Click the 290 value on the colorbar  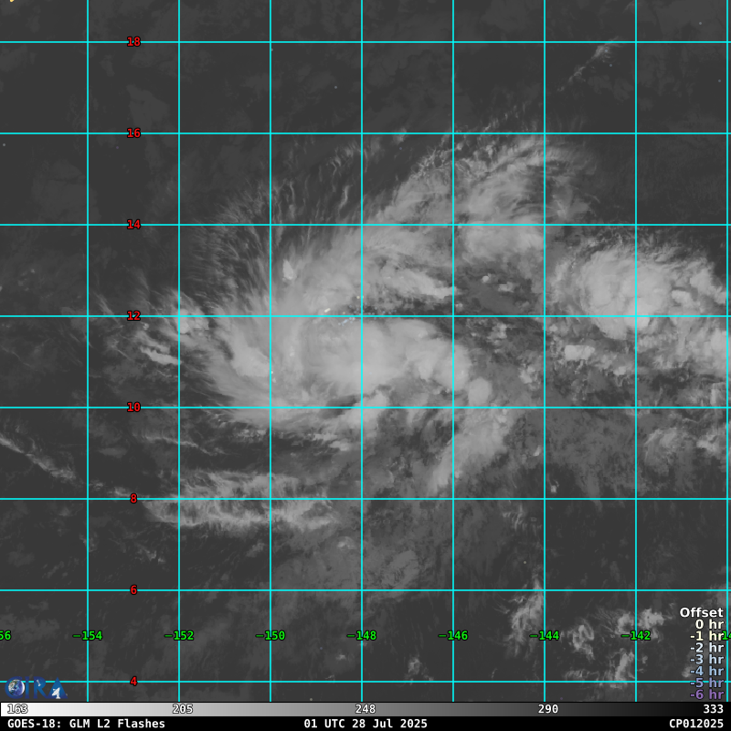[548, 709]
